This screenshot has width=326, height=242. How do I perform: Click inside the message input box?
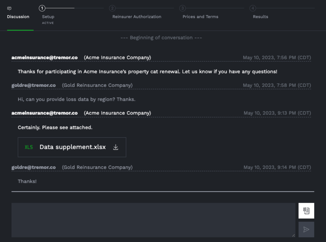[x=153, y=220]
